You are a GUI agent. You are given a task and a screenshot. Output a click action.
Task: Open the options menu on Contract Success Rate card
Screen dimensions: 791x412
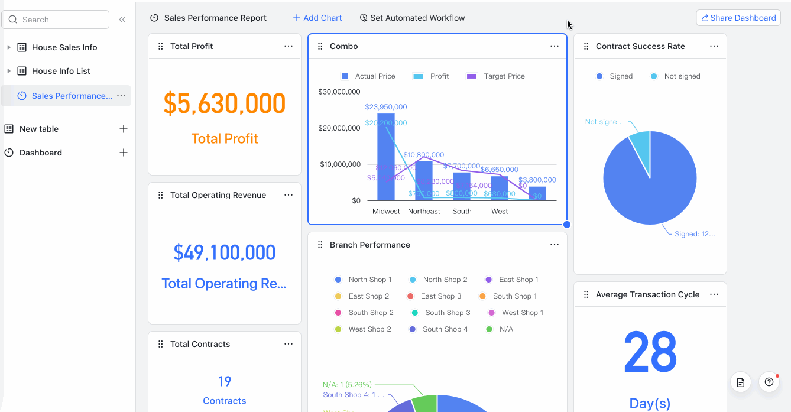tap(714, 46)
